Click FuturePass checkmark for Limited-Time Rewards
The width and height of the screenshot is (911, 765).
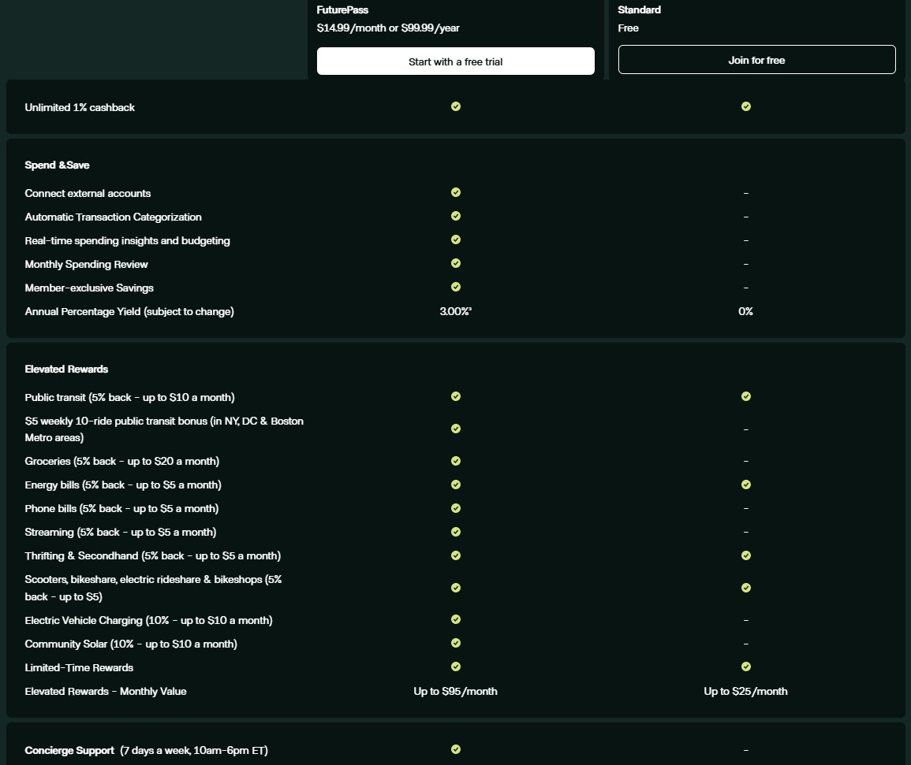coord(456,667)
